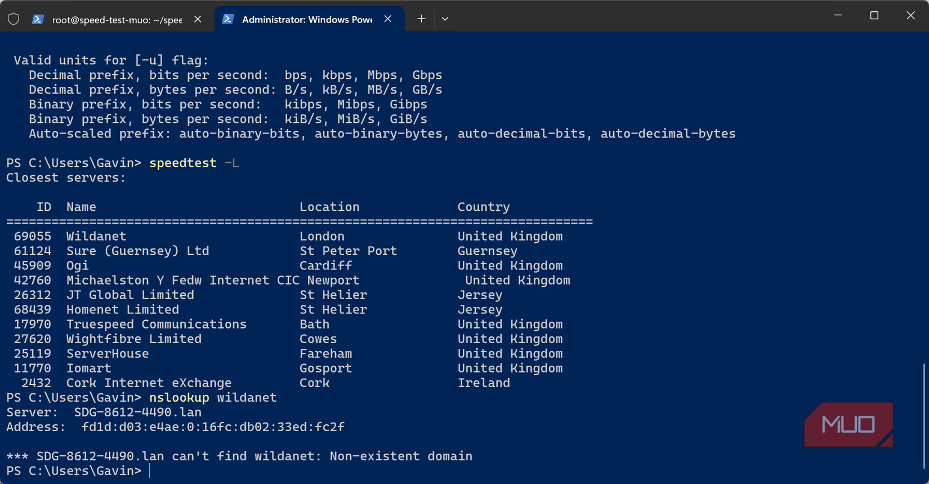The width and height of the screenshot is (929, 484).
Task: Open a new terminal tab
Action: (421, 19)
